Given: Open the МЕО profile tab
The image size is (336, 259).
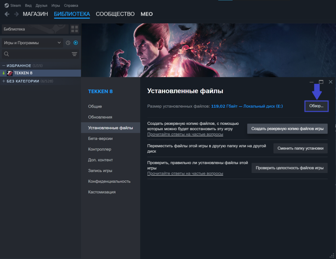Looking at the screenshot, I should (147, 14).
